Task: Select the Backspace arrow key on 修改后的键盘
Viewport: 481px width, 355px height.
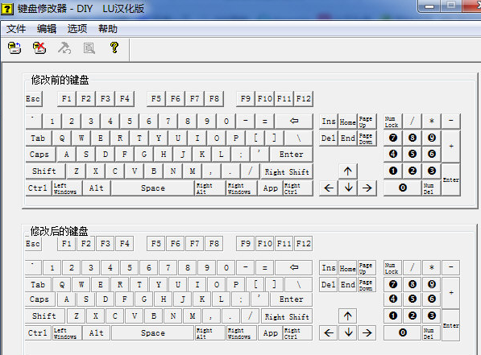Action: [294, 267]
